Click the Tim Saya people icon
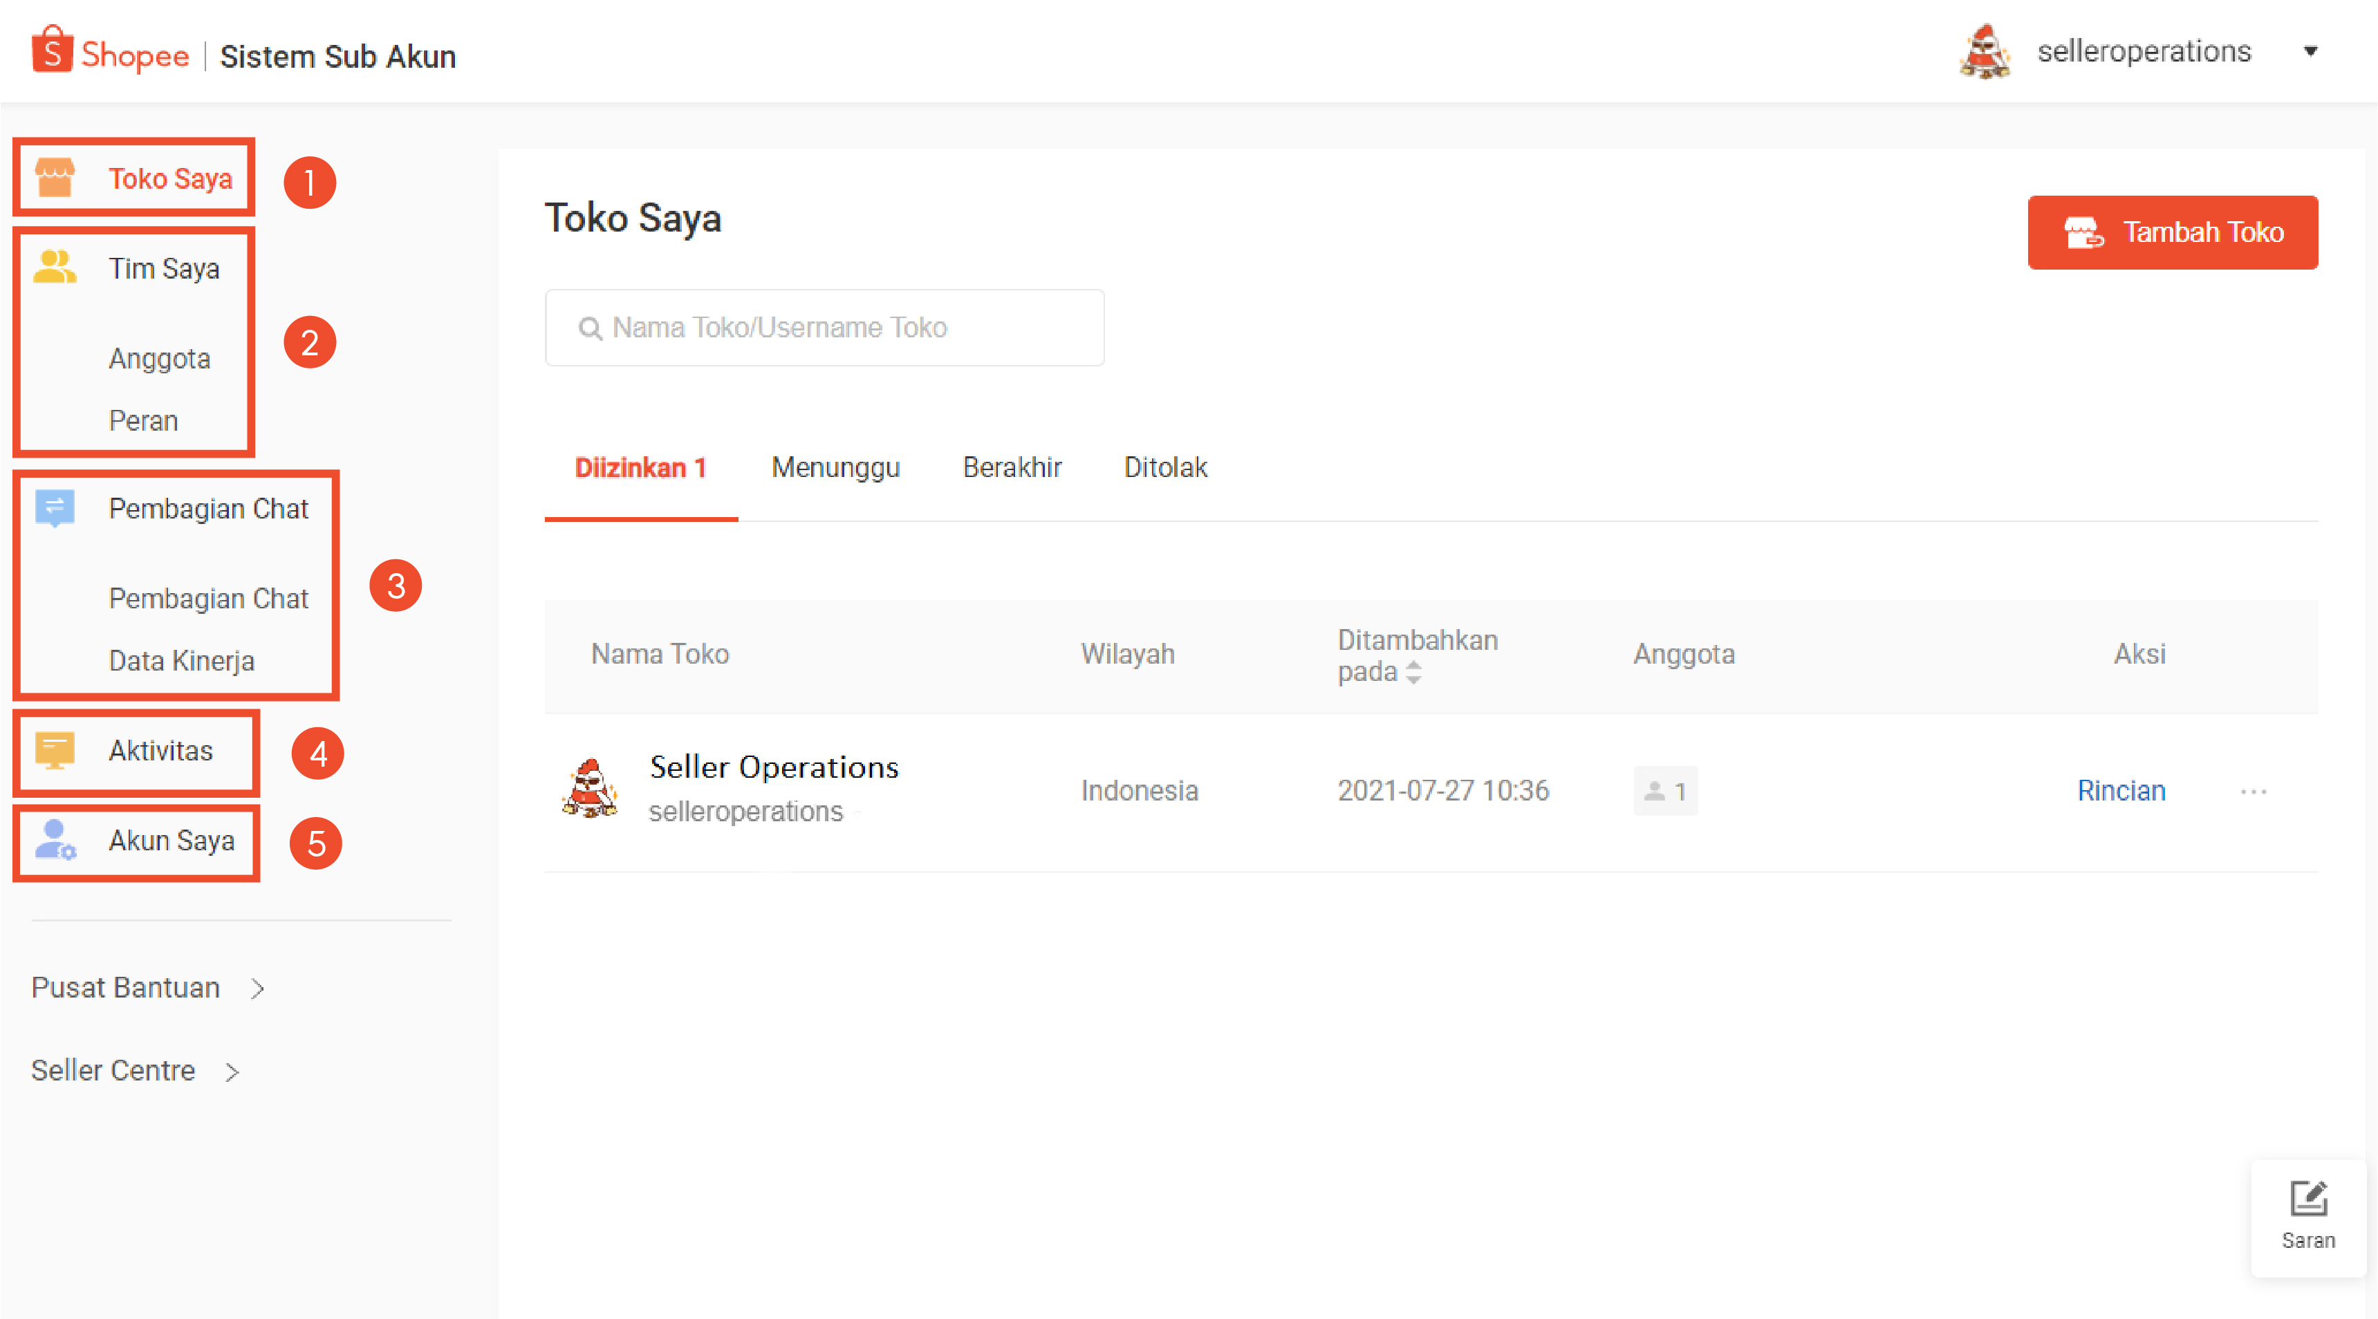Screen dimensions: 2378x1319 click(55, 268)
